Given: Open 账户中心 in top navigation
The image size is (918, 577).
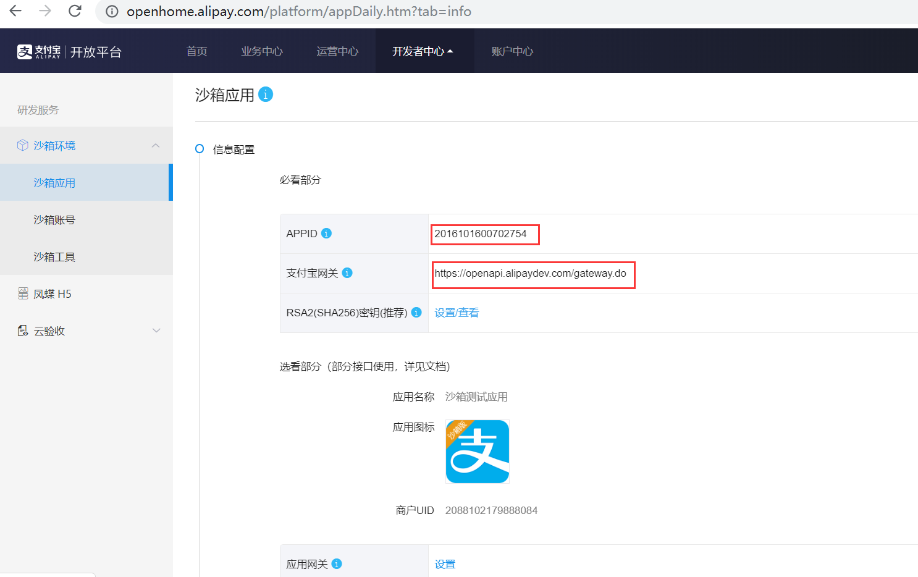Looking at the screenshot, I should pos(512,51).
